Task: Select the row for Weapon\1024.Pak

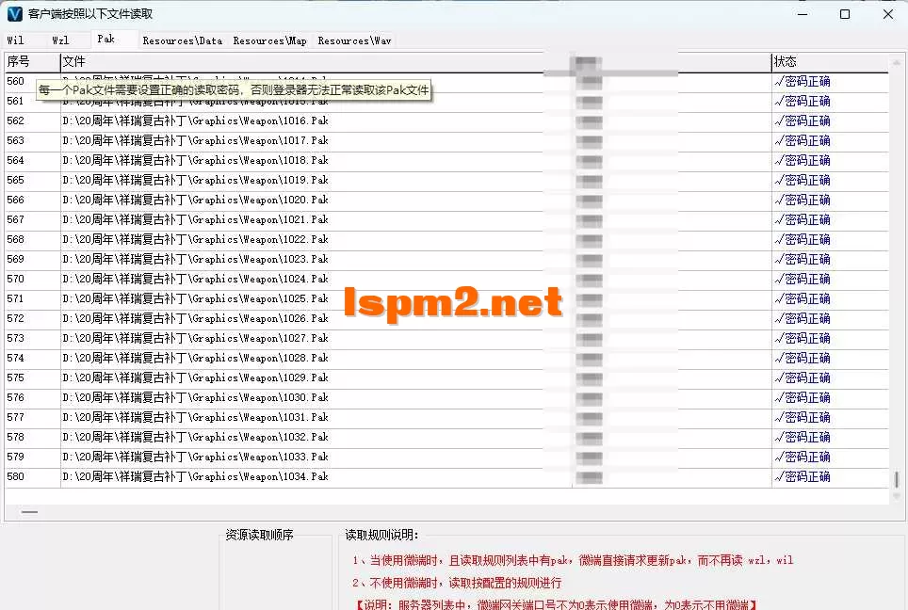Action: point(446,279)
